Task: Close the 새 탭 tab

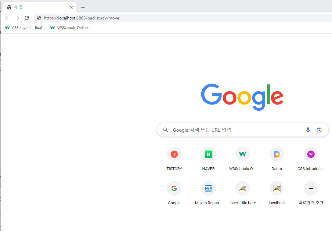Action: [71, 7]
